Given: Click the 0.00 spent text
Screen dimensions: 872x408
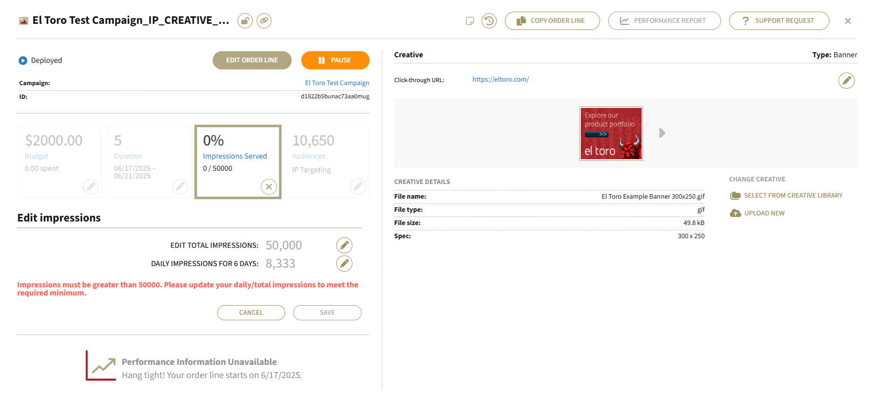Looking at the screenshot, I should coord(42,168).
